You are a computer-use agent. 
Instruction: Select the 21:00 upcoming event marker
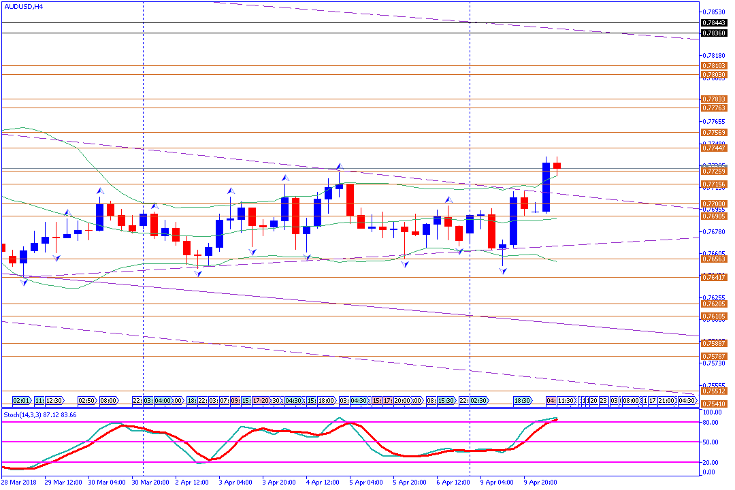click(666, 401)
